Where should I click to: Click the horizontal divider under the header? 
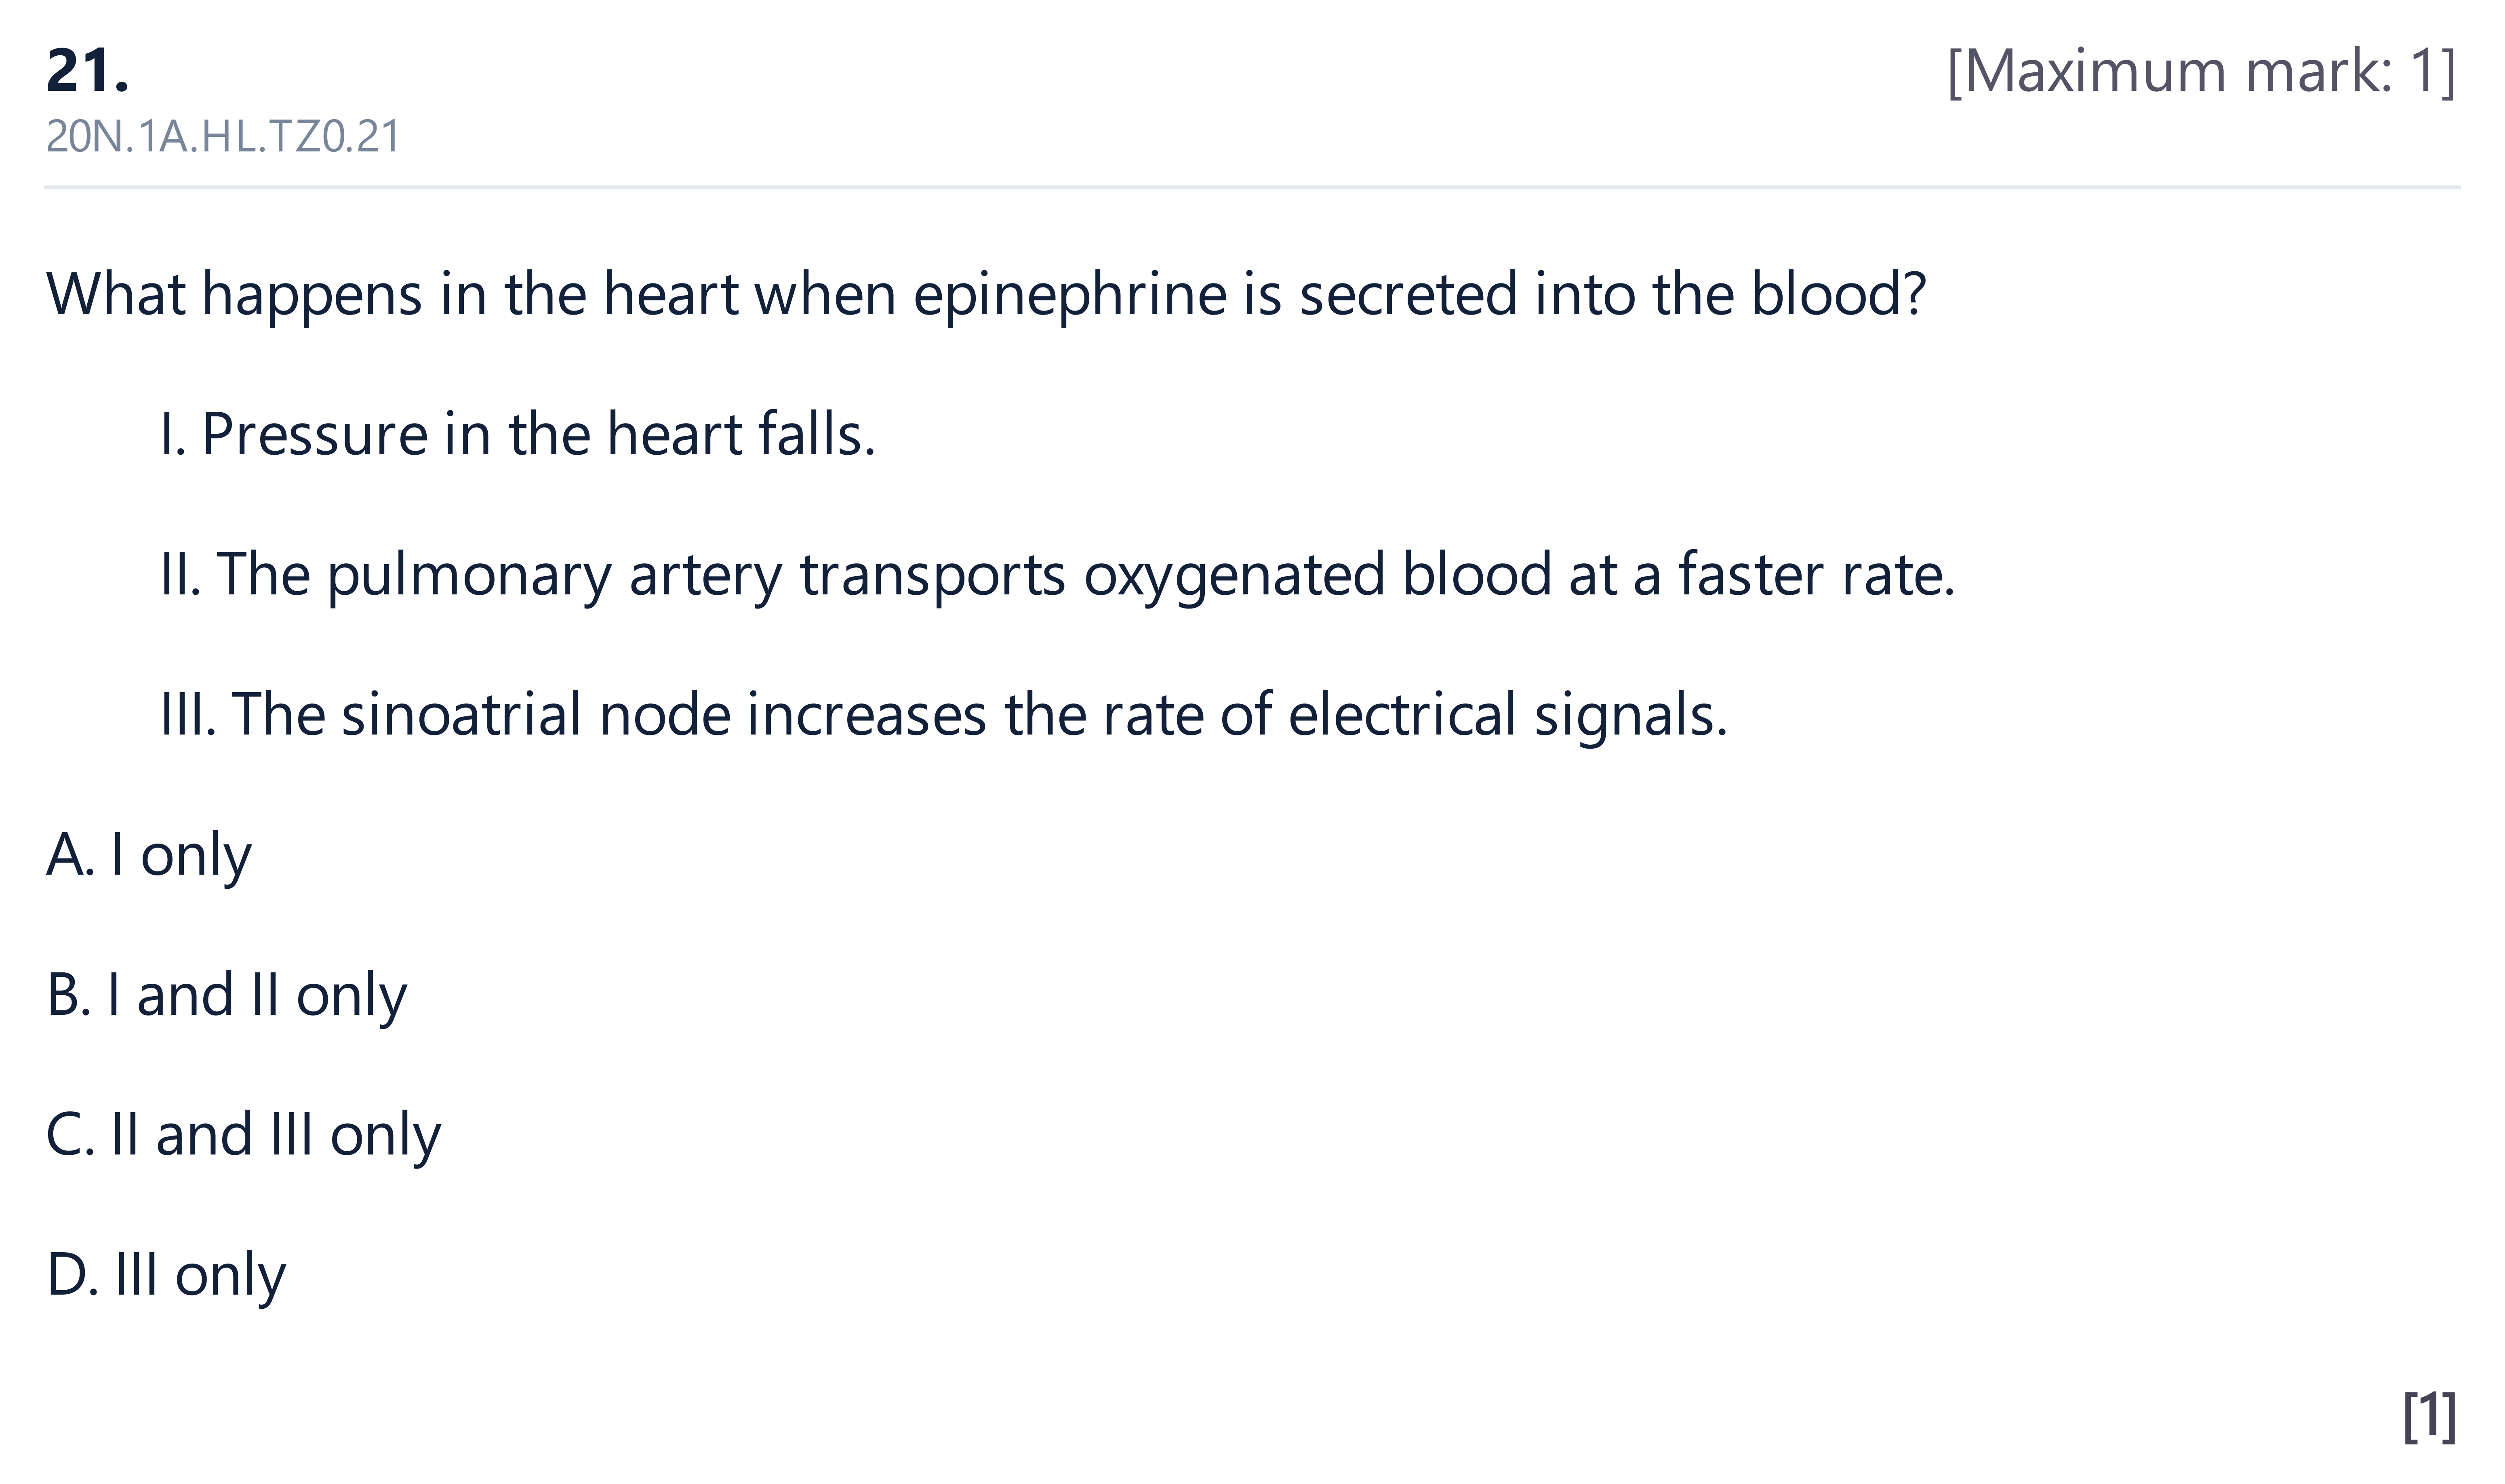(1252, 187)
